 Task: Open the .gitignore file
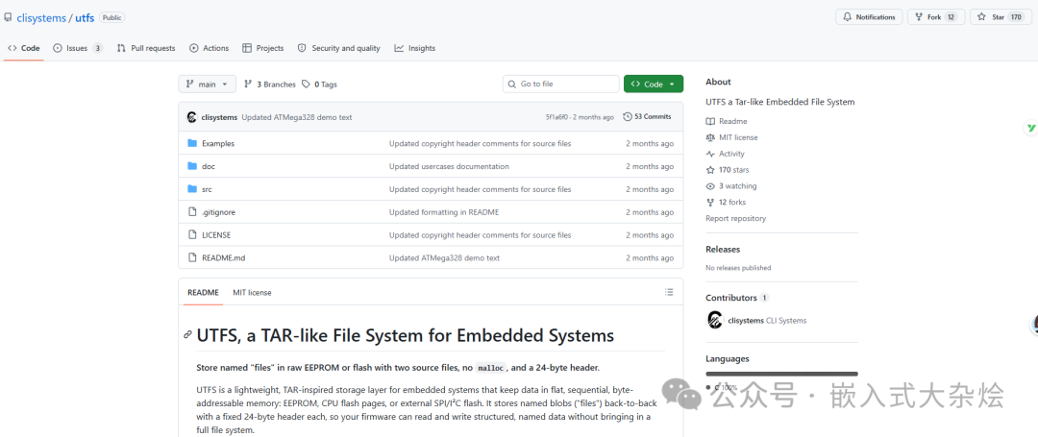tap(218, 212)
